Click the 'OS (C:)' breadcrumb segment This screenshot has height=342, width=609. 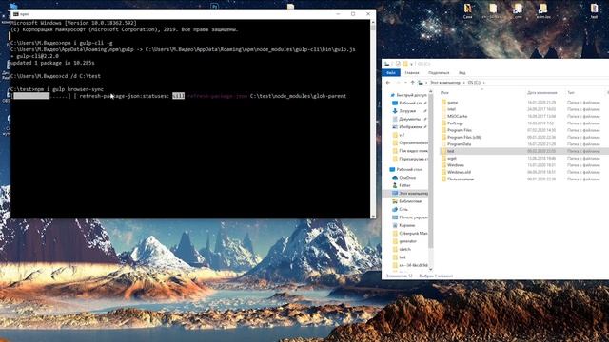[474, 83]
